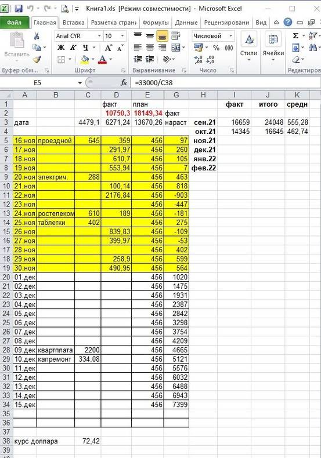Click the Insert Function fx icon
This screenshot has width=321, height=458.
[x=124, y=83]
